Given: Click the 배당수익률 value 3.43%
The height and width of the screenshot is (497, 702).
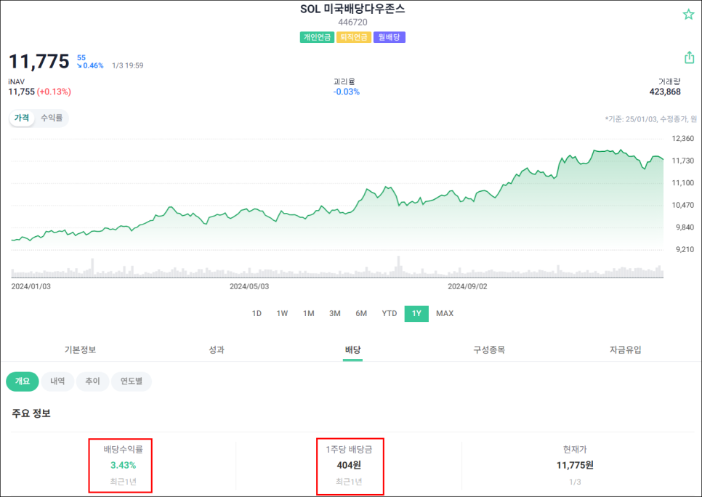Looking at the screenshot, I should [x=123, y=465].
